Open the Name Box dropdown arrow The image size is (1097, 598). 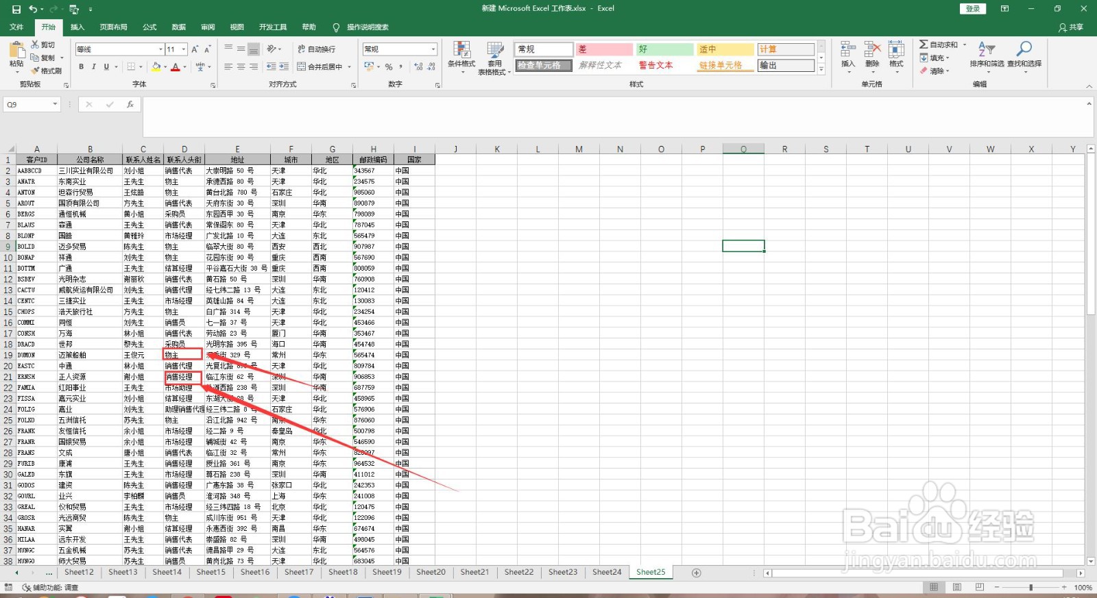pyautogui.click(x=55, y=104)
